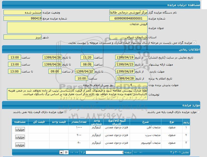Sort by 'ردیف' column header
Image resolution: width=207 pixels, height=157 pixels.
point(186,122)
